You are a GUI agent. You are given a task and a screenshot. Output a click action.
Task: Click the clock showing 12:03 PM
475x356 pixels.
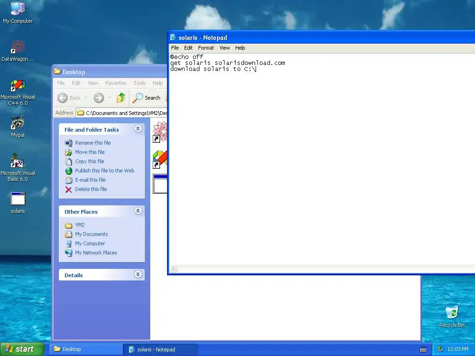click(x=458, y=349)
